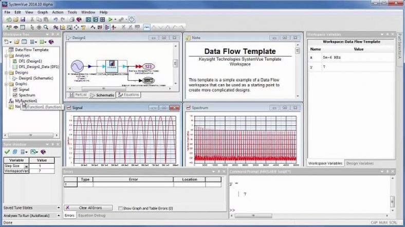Undo the last action

pyautogui.click(x=56, y=20)
